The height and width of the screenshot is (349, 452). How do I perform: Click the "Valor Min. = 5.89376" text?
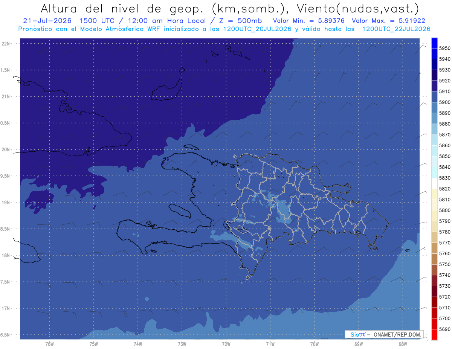(309, 21)
